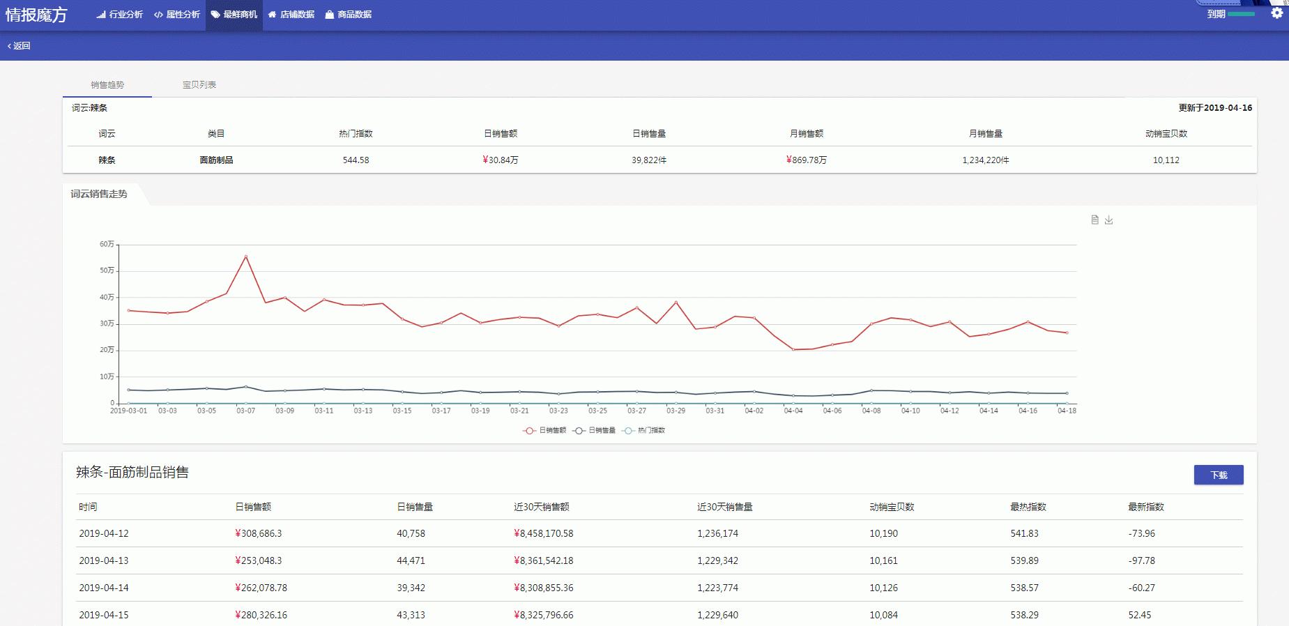Open 行业分析 in the top navigation

pyautogui.click(x=119, y=15)
